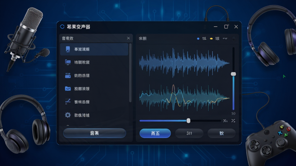
Task: Maximize the voice changer window
Action: 226,27
